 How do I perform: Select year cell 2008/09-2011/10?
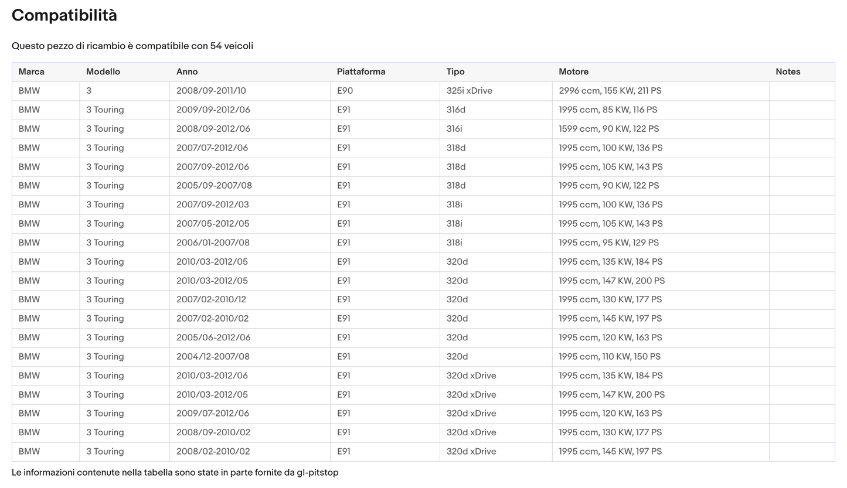pos(250,91)
